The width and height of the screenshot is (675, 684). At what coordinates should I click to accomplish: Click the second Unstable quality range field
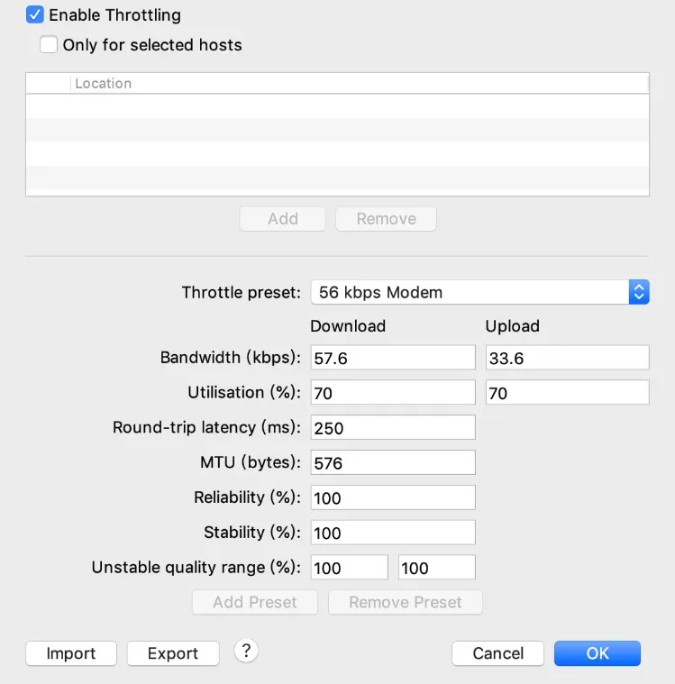click(x=436, y=568)
